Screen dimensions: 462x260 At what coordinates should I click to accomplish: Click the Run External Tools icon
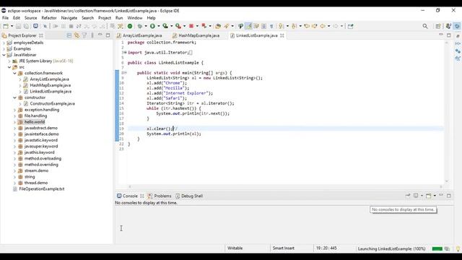(178, 26)
